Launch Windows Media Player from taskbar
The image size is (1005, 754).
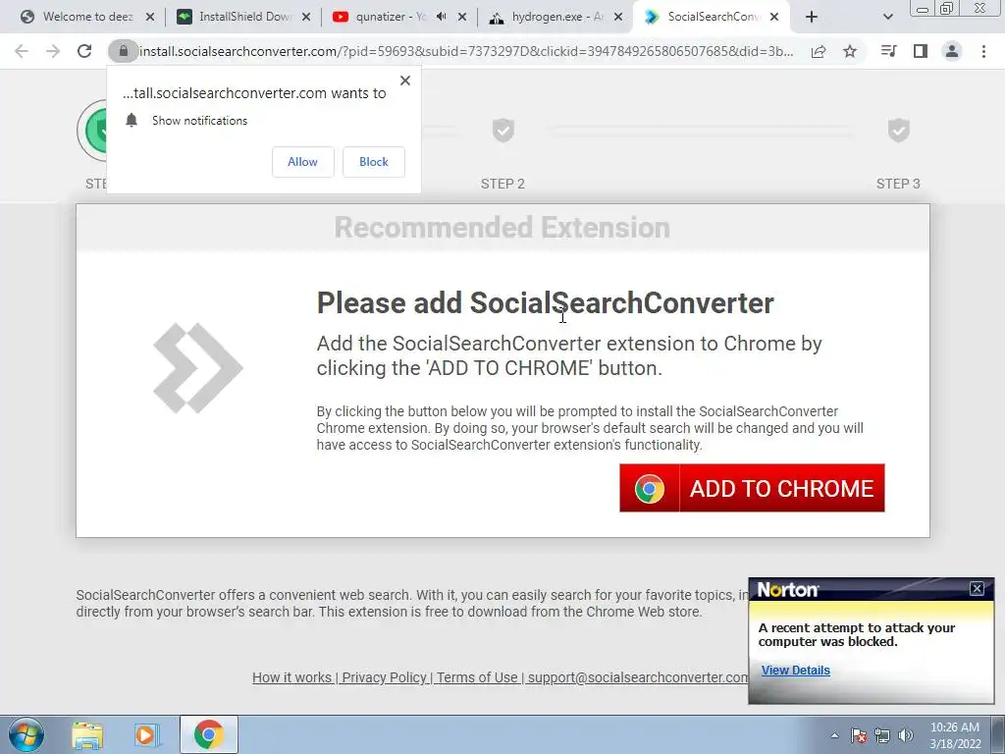point(147,734)
